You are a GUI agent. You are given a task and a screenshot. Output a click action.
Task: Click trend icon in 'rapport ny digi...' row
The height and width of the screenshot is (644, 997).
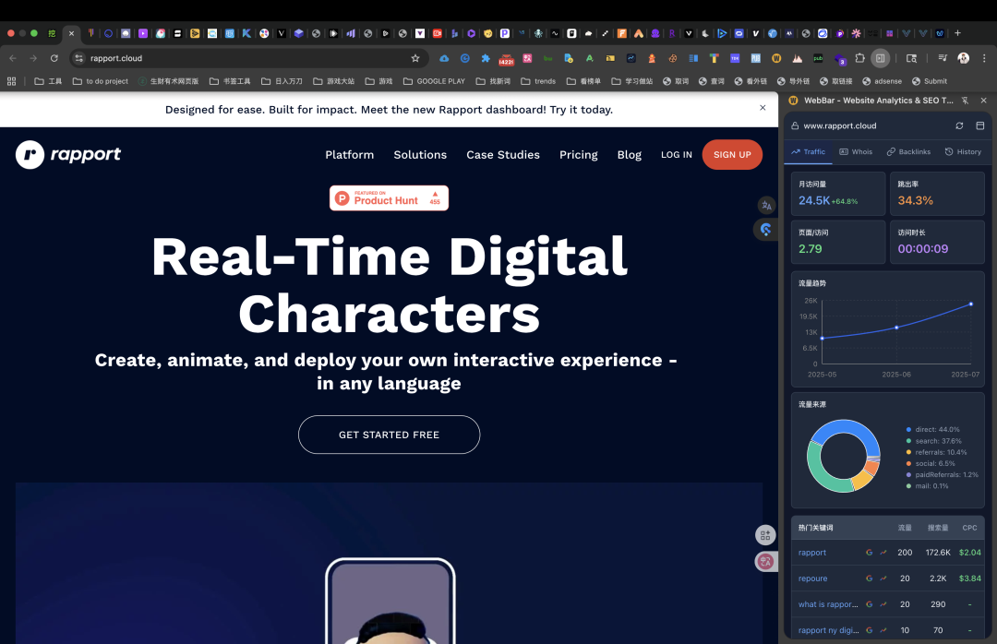click(883, 631)
